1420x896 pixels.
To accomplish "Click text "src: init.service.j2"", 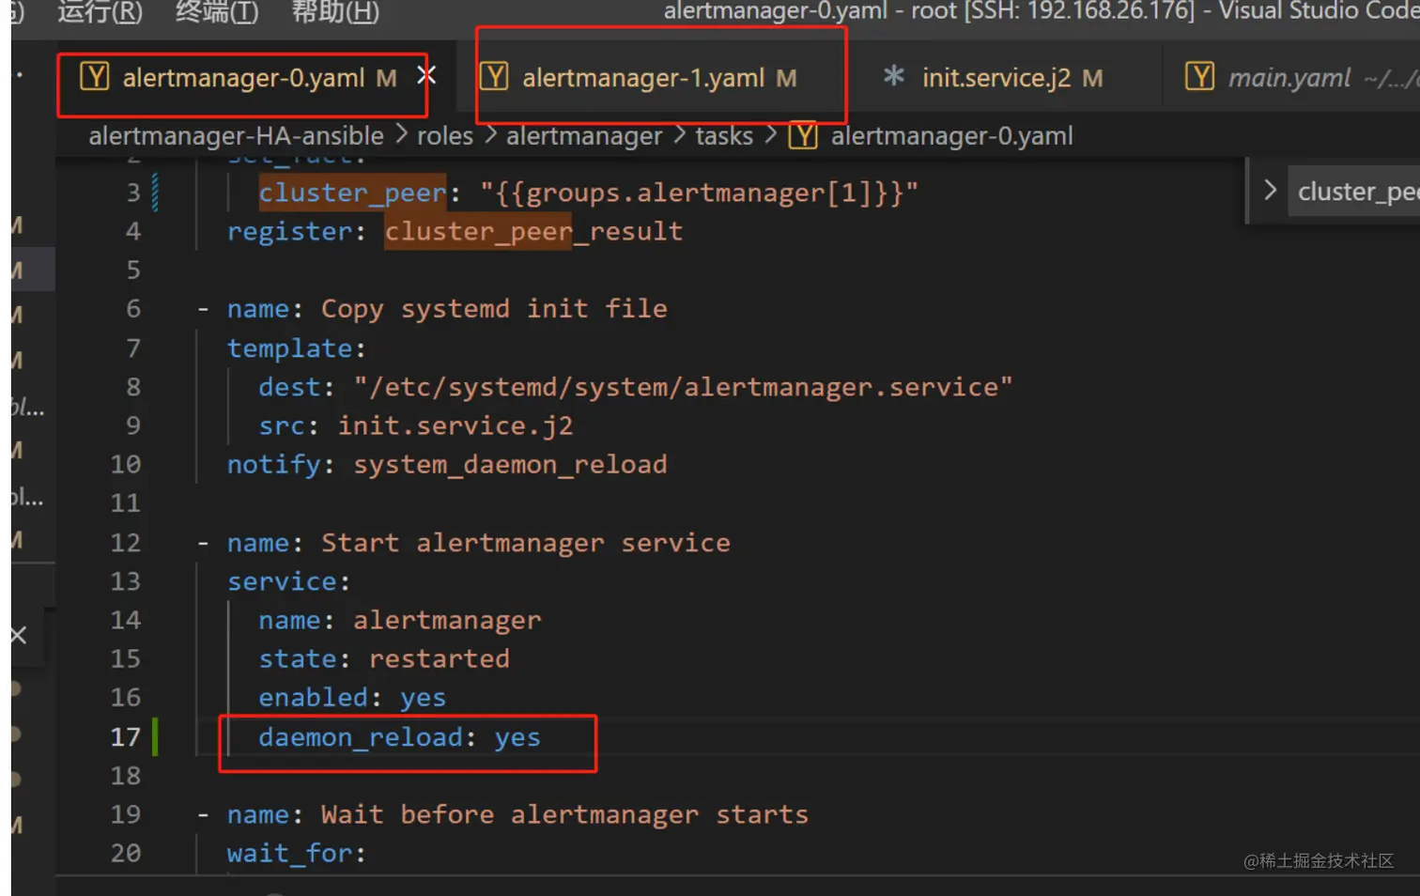I will click(415, 426).
